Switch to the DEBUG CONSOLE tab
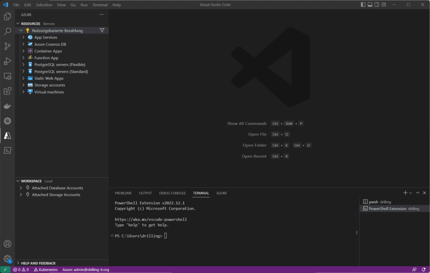The height and width of the screenshot is (273, 430). pyautogui.click(x=172, y=193)
